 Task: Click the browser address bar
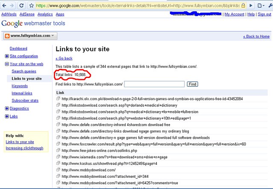pos(138,6)
